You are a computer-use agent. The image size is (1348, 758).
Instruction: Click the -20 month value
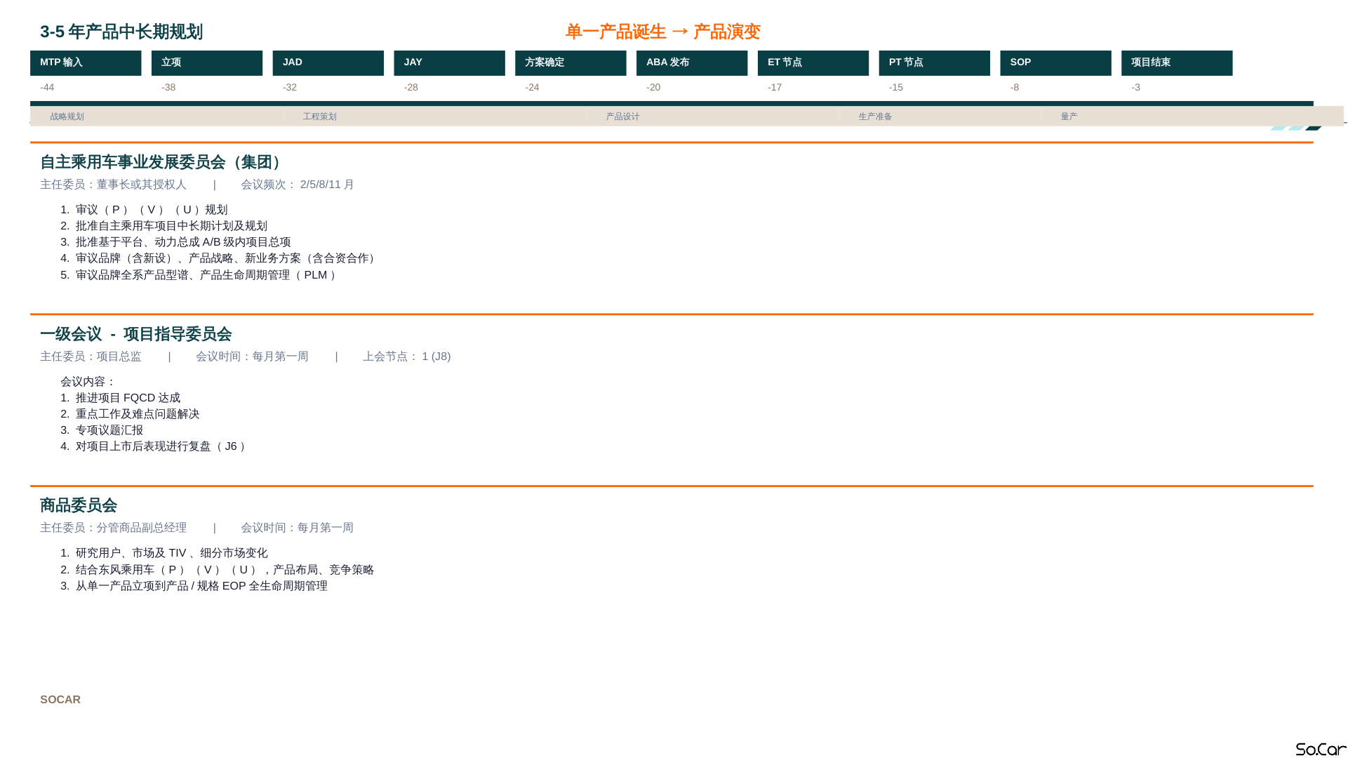653,88
